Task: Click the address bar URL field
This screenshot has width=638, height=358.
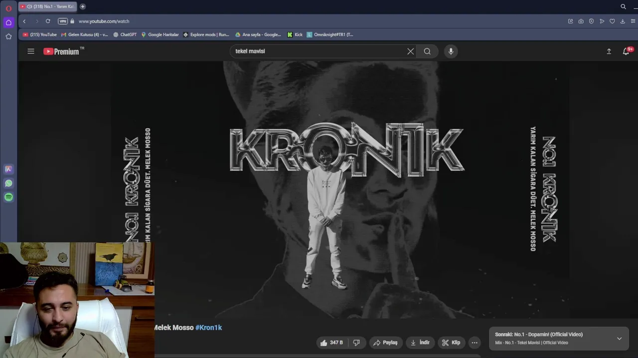Action: [x=319, y=21]
